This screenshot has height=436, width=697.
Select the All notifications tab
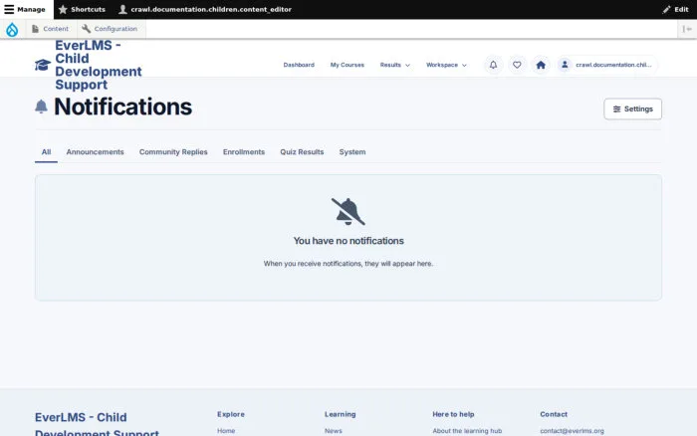(46, 152)
